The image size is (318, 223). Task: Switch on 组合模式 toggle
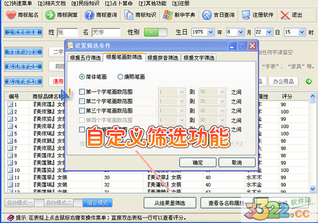click(x=97, y=202)
